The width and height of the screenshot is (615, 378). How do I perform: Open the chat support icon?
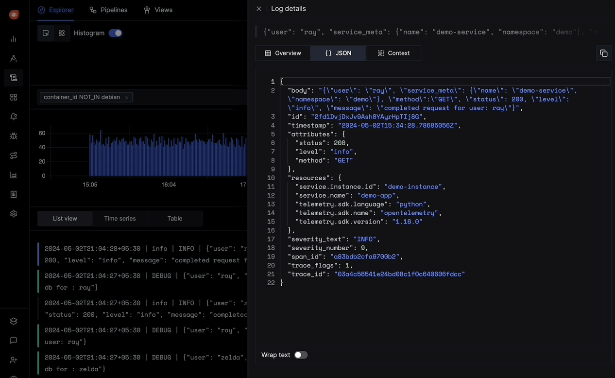tap(14, 341)
